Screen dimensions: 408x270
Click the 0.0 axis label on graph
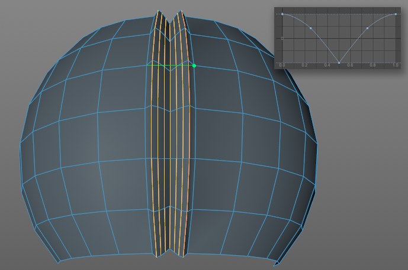(x=282, y=65)
